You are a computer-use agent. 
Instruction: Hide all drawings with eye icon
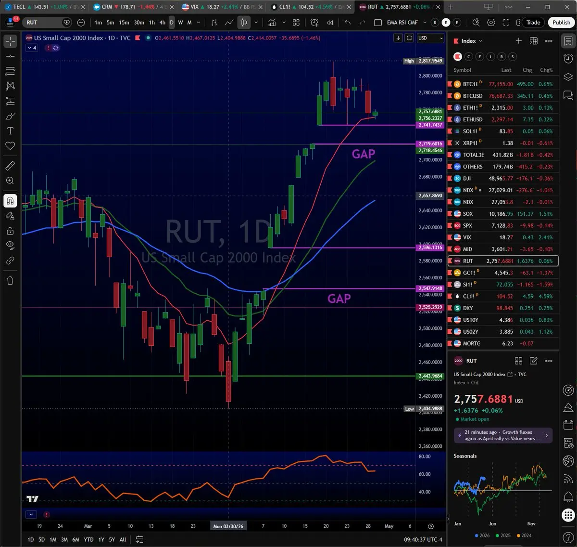pos(10,246)
